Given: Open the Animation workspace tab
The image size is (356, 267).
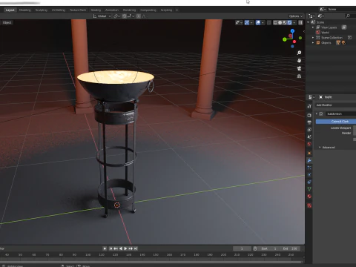Looking at the screenshot, I should pyautogui.click(x=112, y=10).
